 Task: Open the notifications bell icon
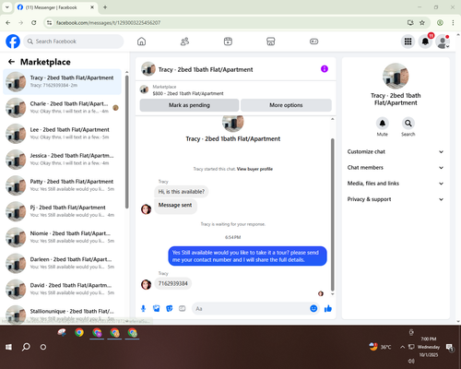[425, 42]
